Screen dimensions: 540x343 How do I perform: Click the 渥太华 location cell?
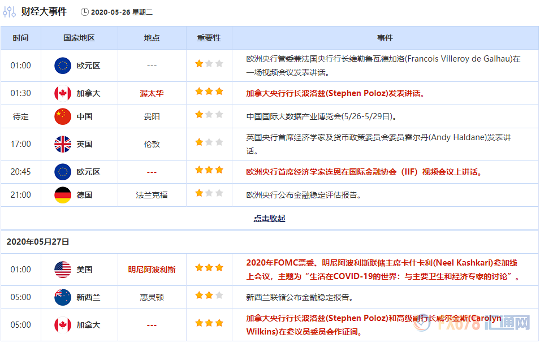click(x=152, y=94)
